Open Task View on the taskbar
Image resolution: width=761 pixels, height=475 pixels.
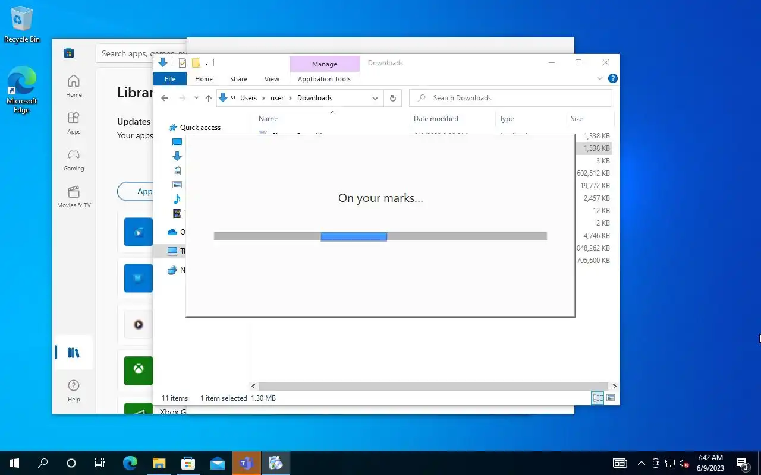coord(100,463)
